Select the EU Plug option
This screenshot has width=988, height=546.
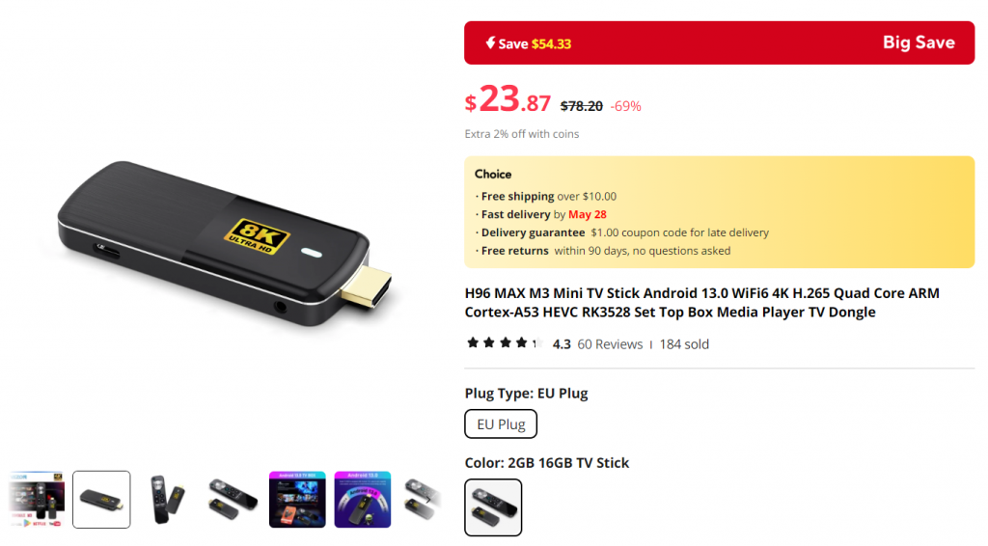(x=501, y=423)
